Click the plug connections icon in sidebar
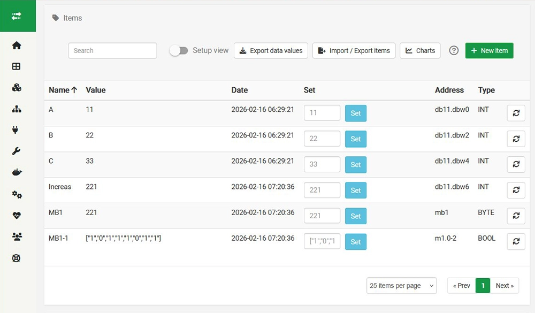535x313 pixels. tap(16, 129)
